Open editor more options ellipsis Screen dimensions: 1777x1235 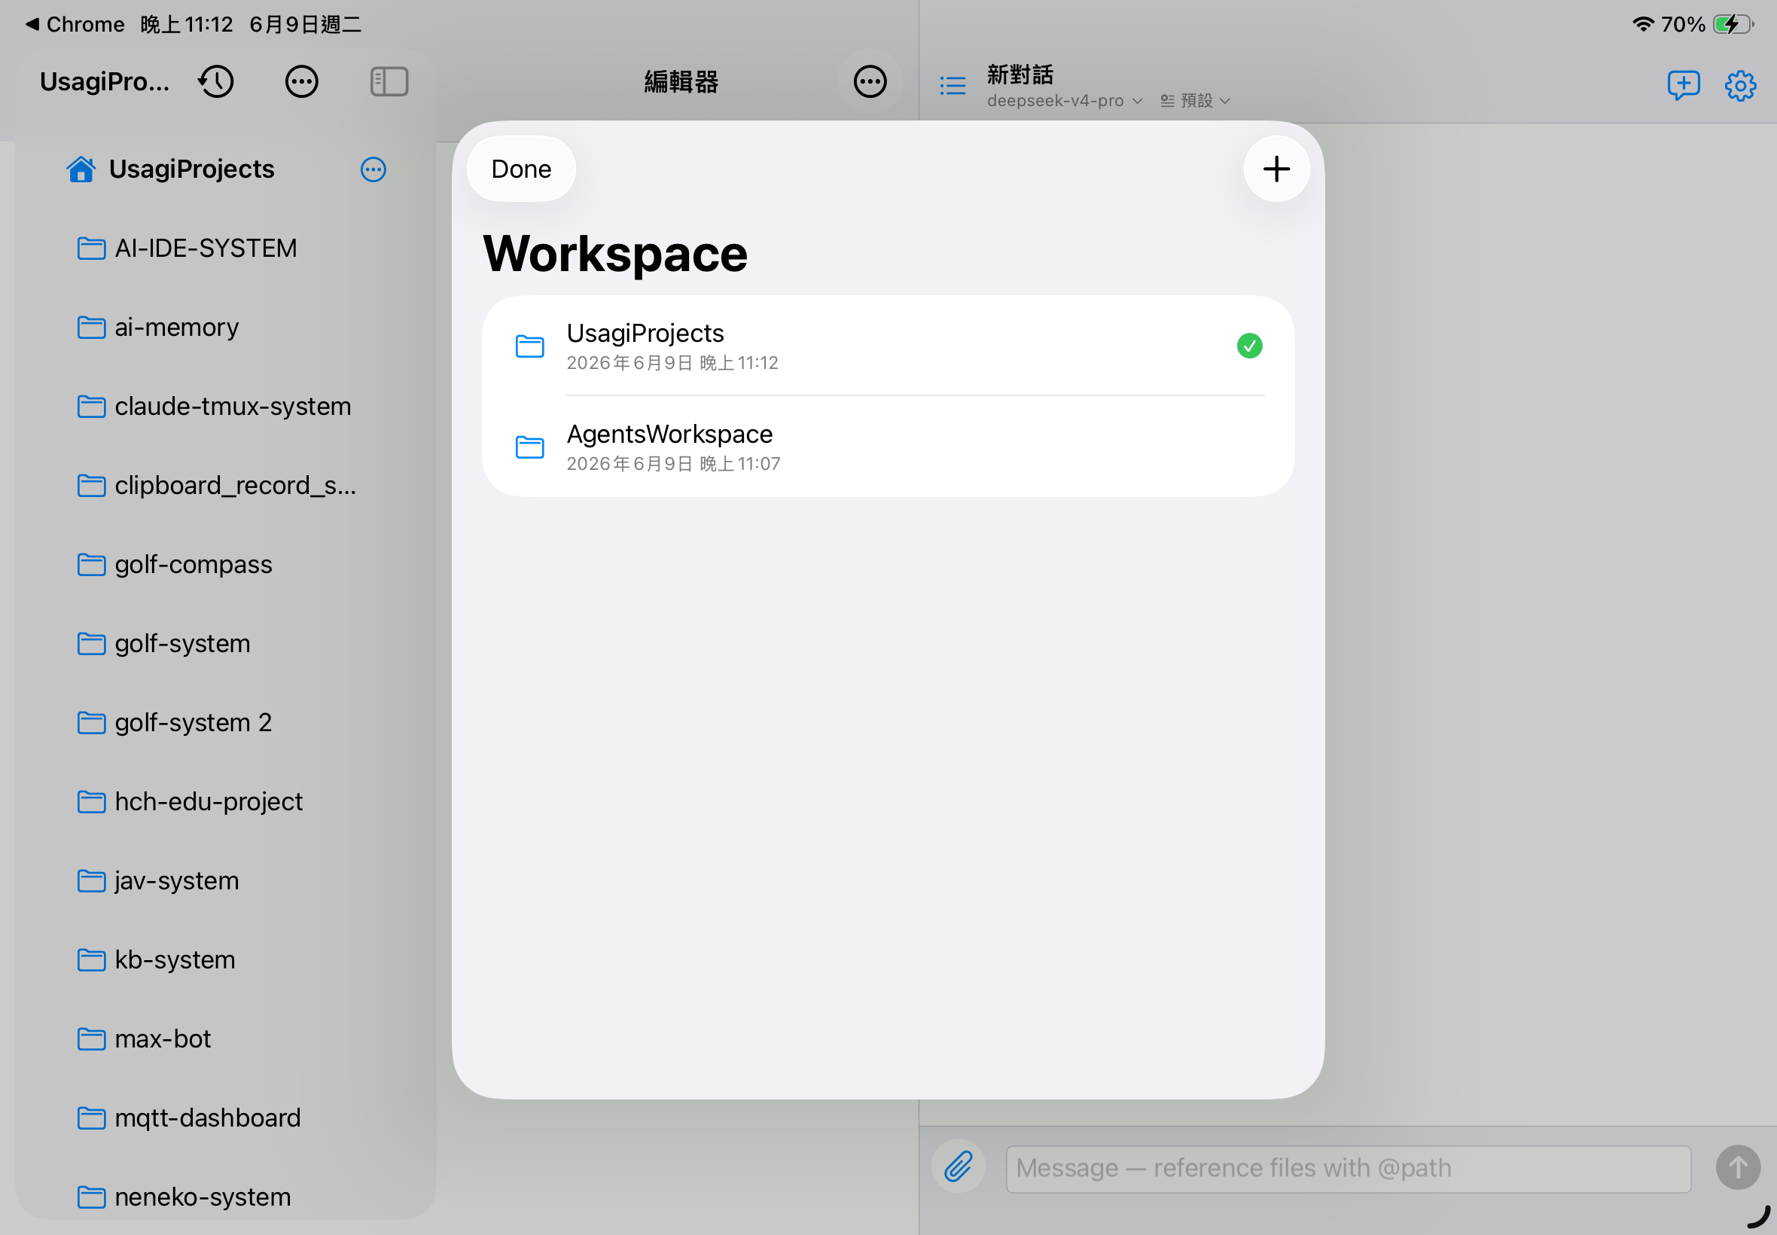[870, 81]
